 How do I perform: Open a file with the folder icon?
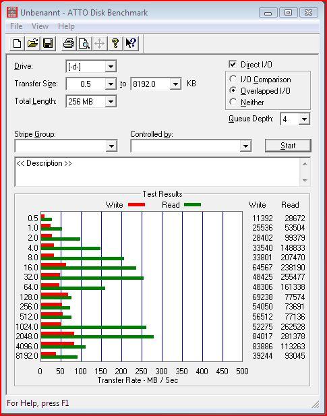(32, 43)
